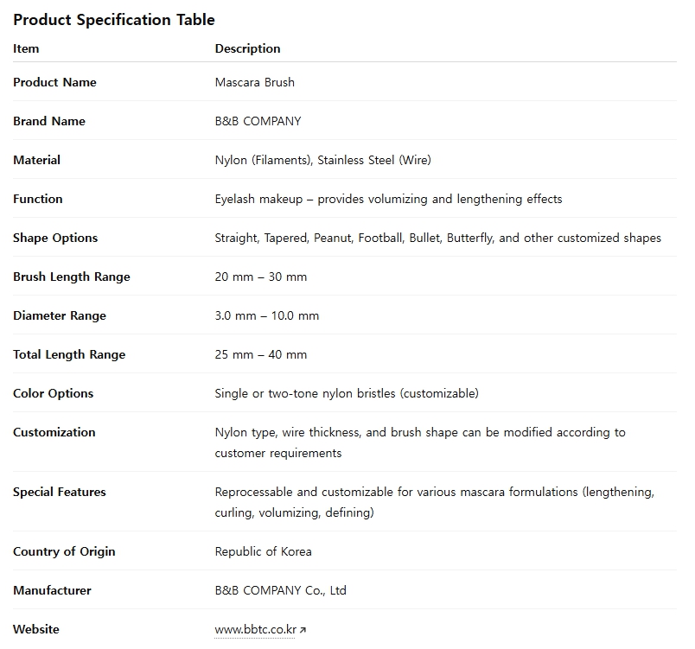This screenshot has width=695, height=649.
Task: Open the www.bbtc.co.kr website link
Action: [x=255, y=629]
